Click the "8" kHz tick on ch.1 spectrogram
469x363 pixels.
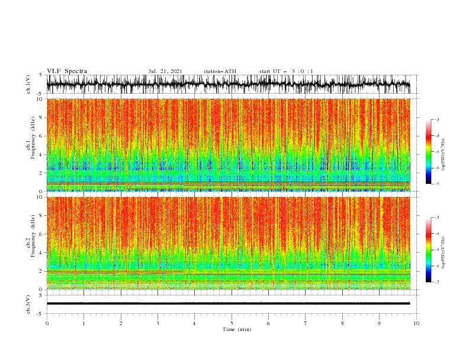point(41,117)
